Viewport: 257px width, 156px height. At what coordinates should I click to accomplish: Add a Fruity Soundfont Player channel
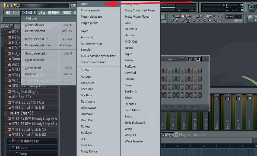[141, 10]
